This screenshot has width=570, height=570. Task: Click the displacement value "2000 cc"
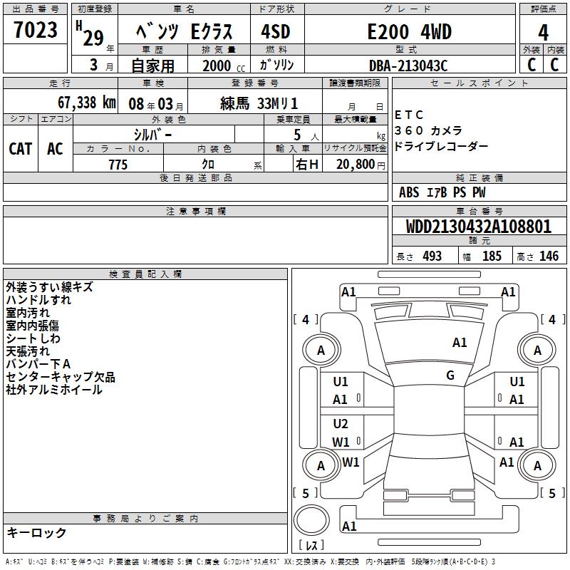point(224,66)
